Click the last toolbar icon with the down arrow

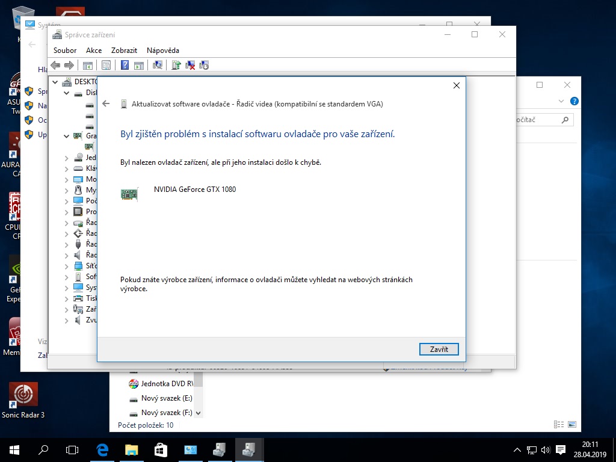coord(204,65)
